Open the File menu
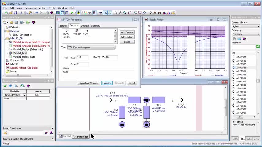262x147 pixels. 5,8
